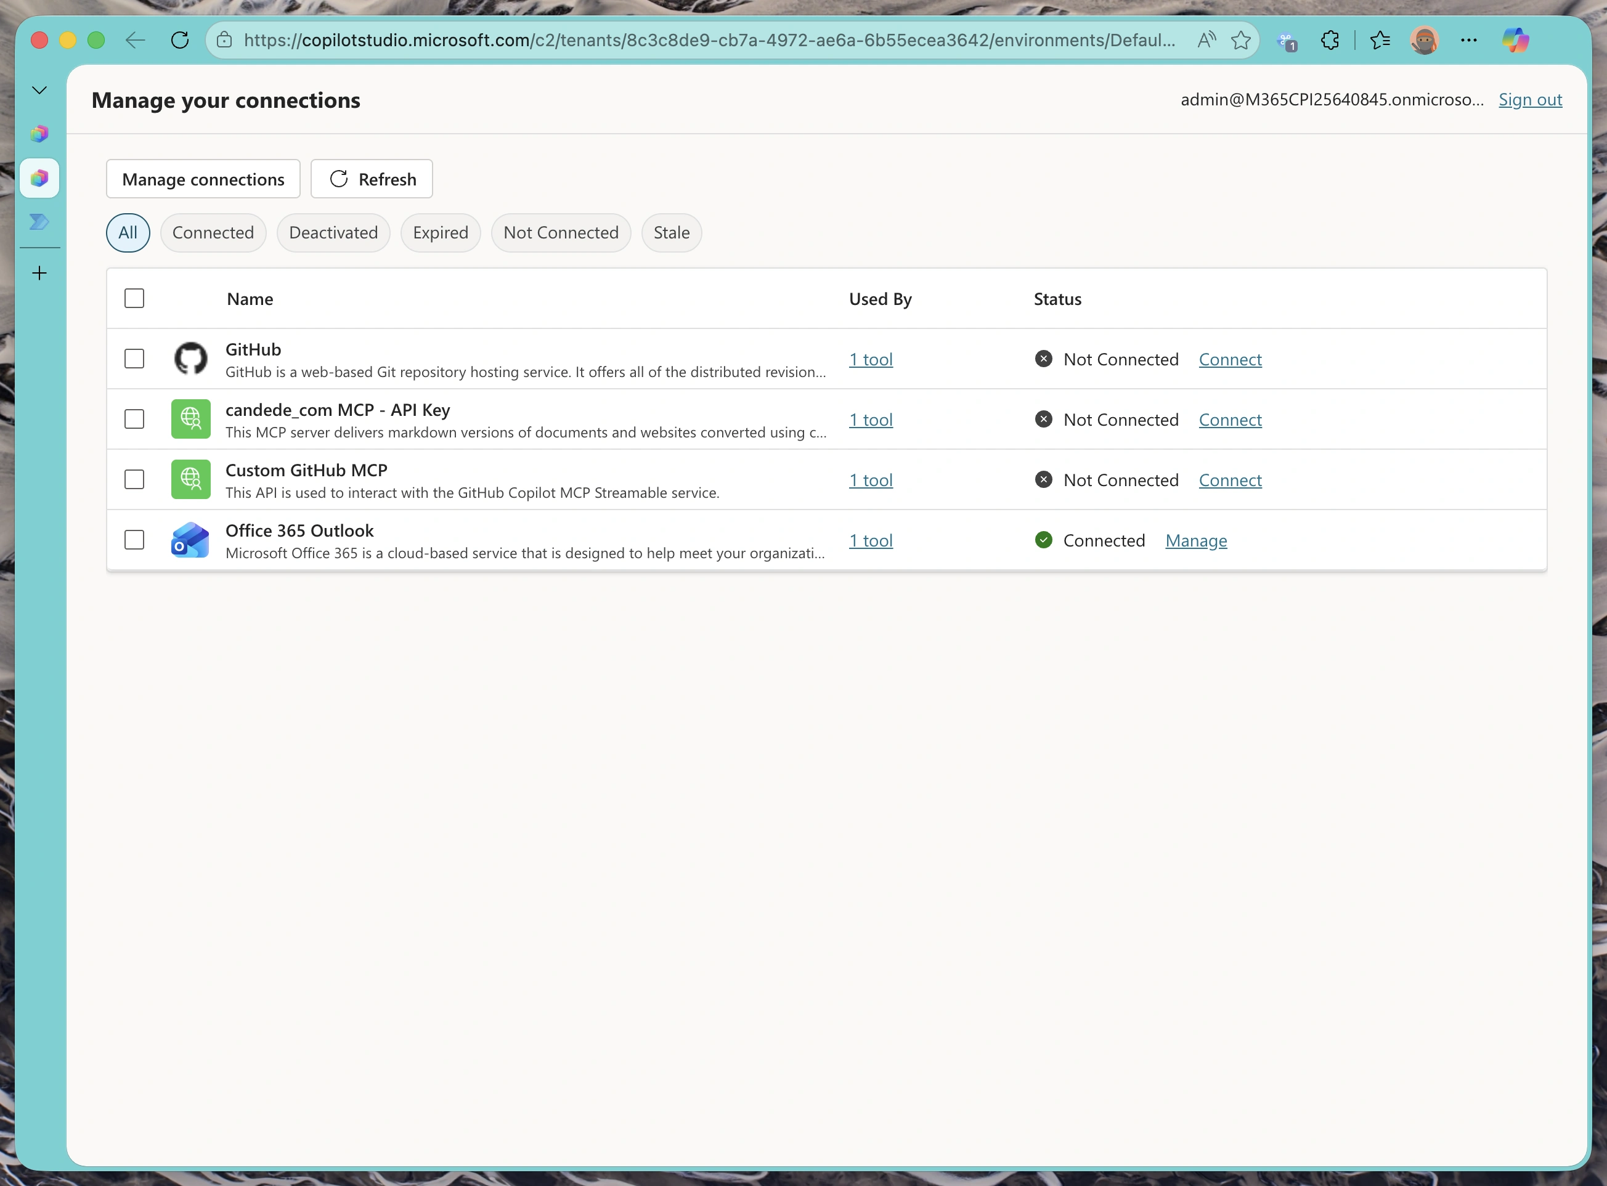
Task: Click the profile avatar in browser toolbar
Action: tap(1425, 40)
